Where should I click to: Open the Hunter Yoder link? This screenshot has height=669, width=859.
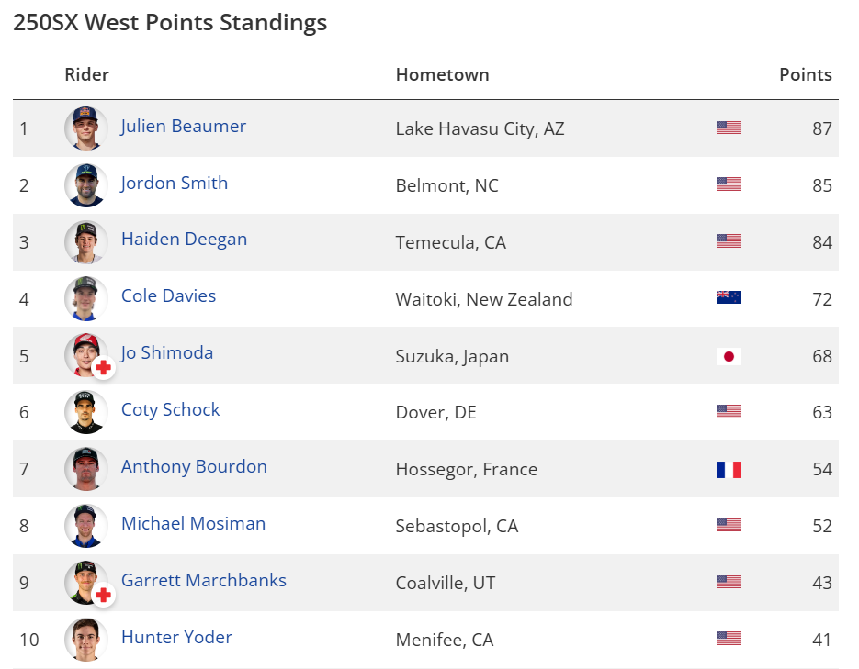[x=176, y=638]
